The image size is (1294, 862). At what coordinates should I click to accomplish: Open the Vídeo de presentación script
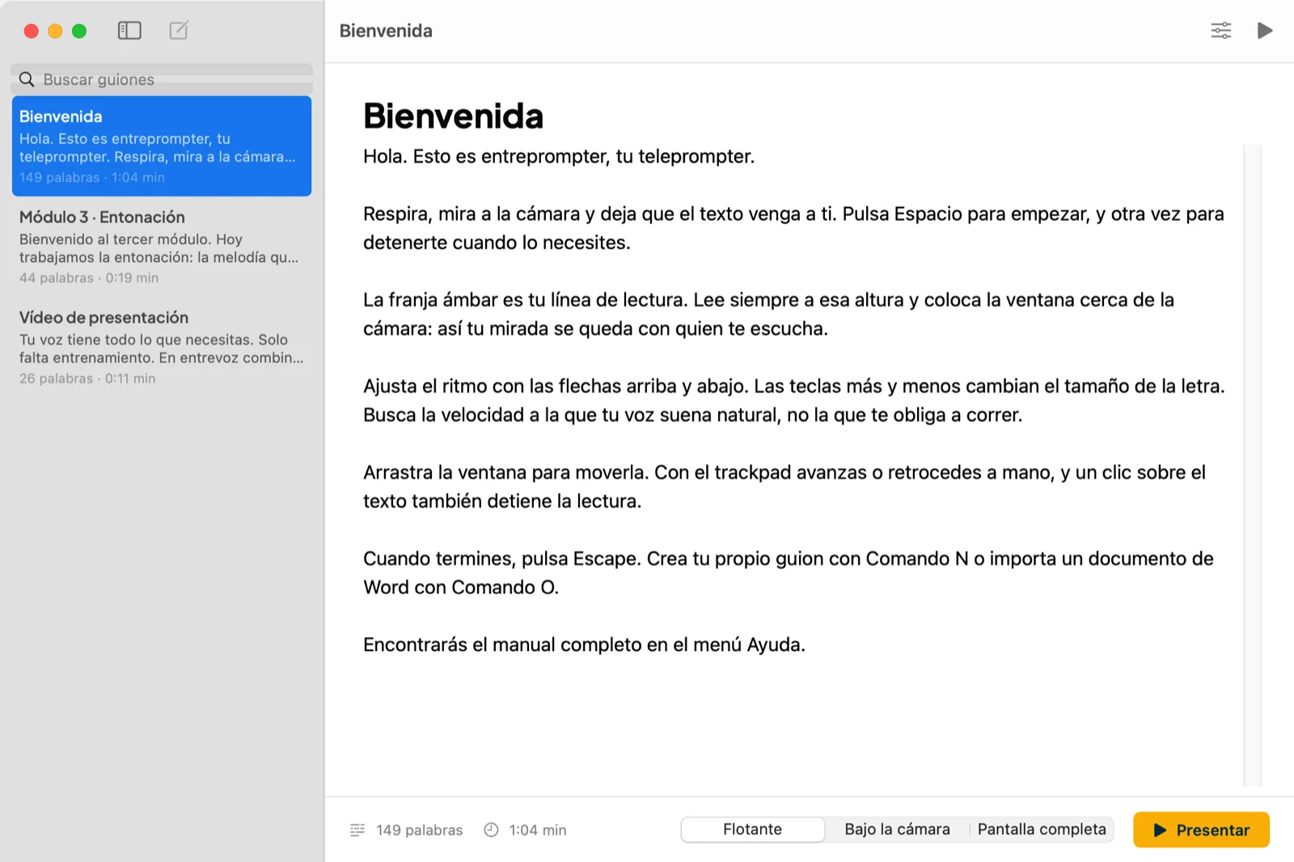coord(162,347)
